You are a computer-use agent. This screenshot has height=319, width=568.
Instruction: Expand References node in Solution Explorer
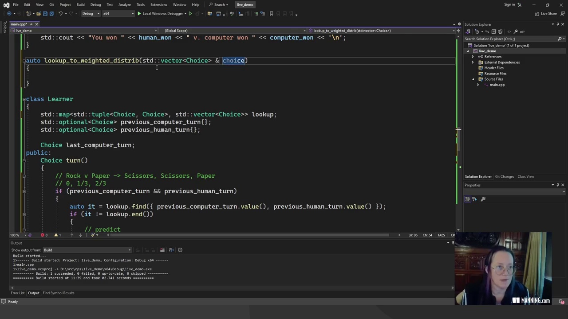[473, 57]
